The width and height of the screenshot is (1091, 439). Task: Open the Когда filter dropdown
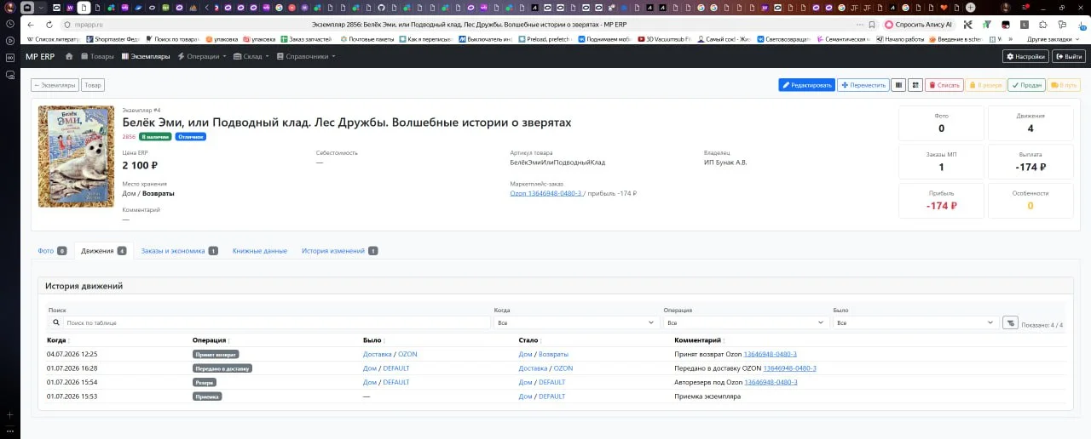point(575,323)
